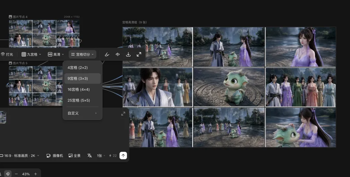Choose 4宫格 (2×2) option
The image size is (350, 177).
point(82,68)
